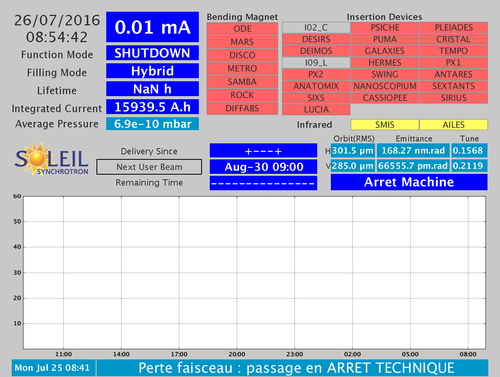500x377 pixels.
Task: Click the 08:54:42 clock display
Action: point(57,37)
